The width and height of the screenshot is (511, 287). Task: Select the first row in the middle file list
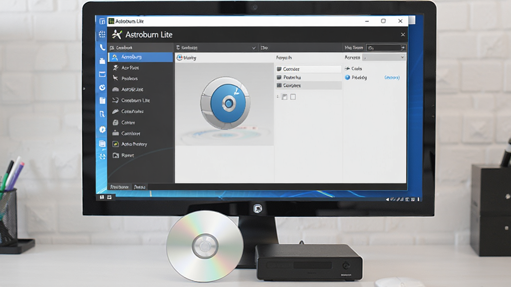pyautogui.click(x=308, y=69)
